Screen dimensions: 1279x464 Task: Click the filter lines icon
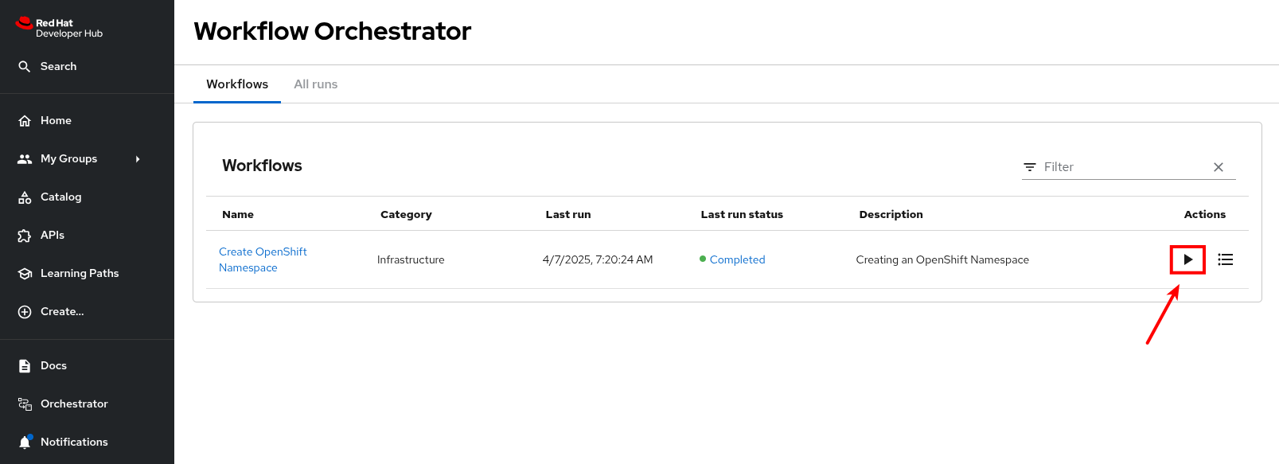[x=1030, y=167]
